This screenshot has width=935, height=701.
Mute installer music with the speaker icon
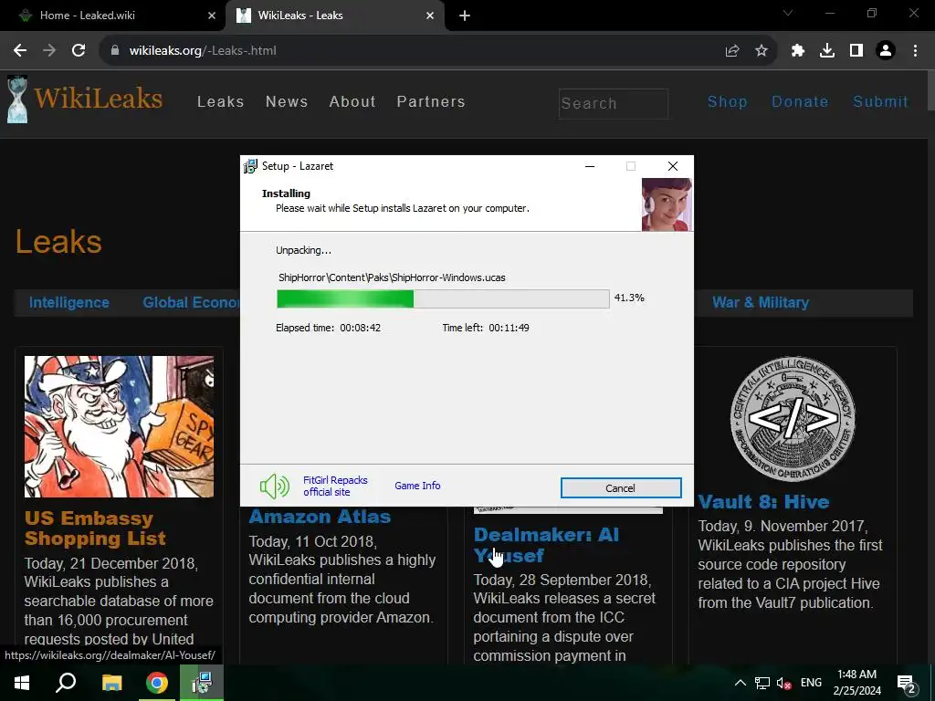tap(274, 487)
